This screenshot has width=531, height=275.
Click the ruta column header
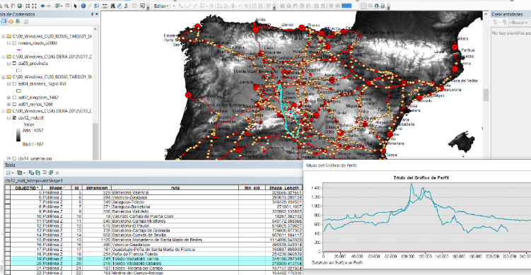(175, 187)
